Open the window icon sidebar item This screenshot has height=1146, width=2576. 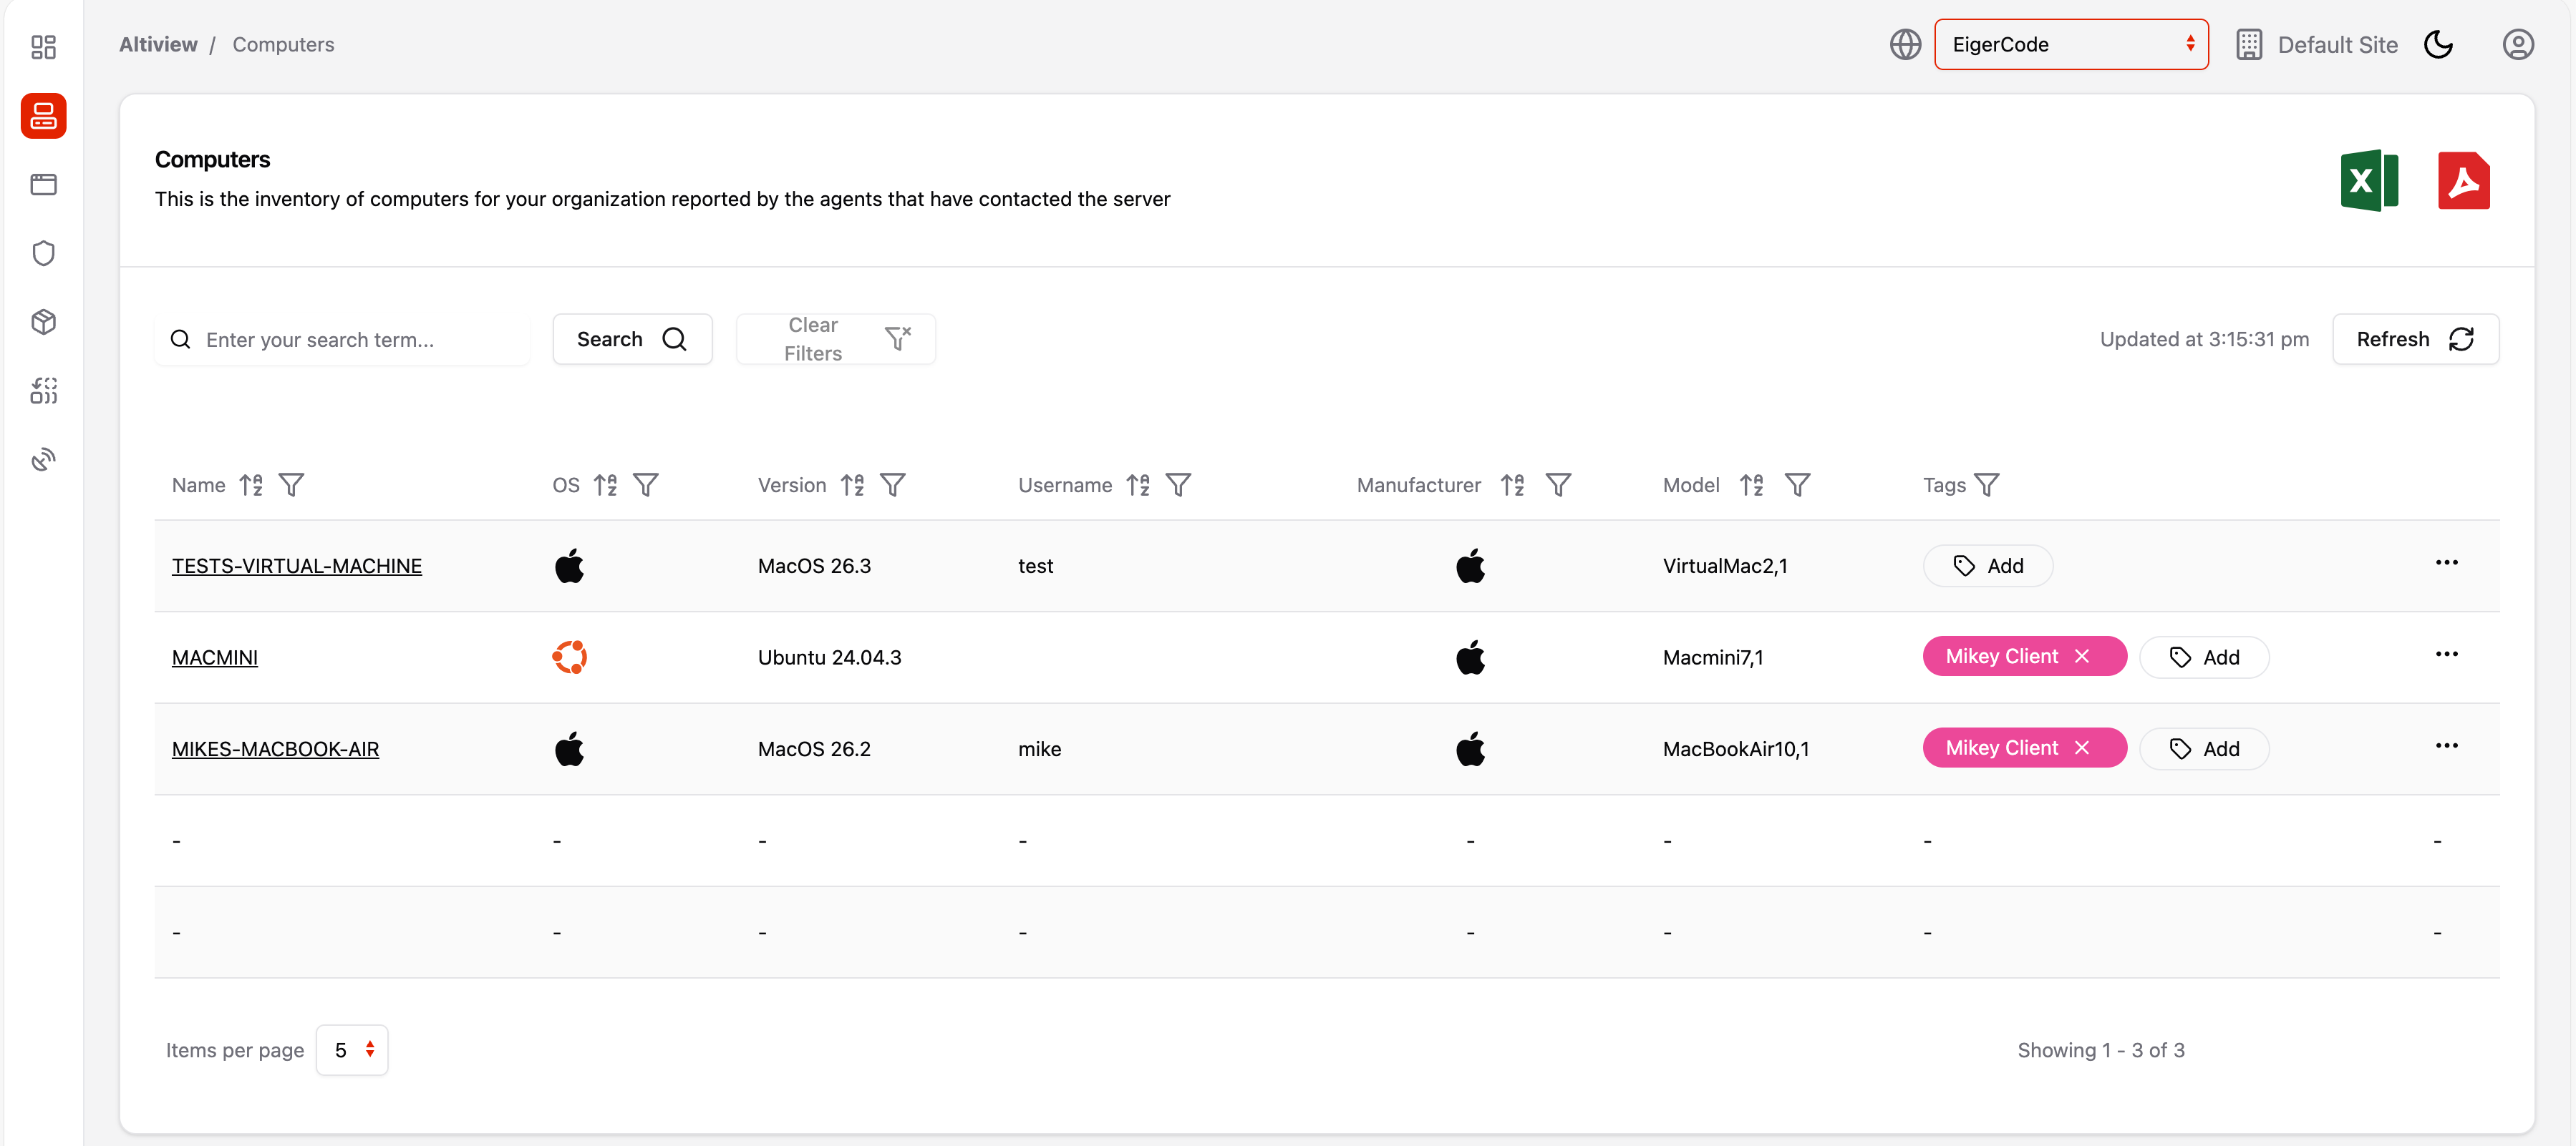[x=43, y=185]
